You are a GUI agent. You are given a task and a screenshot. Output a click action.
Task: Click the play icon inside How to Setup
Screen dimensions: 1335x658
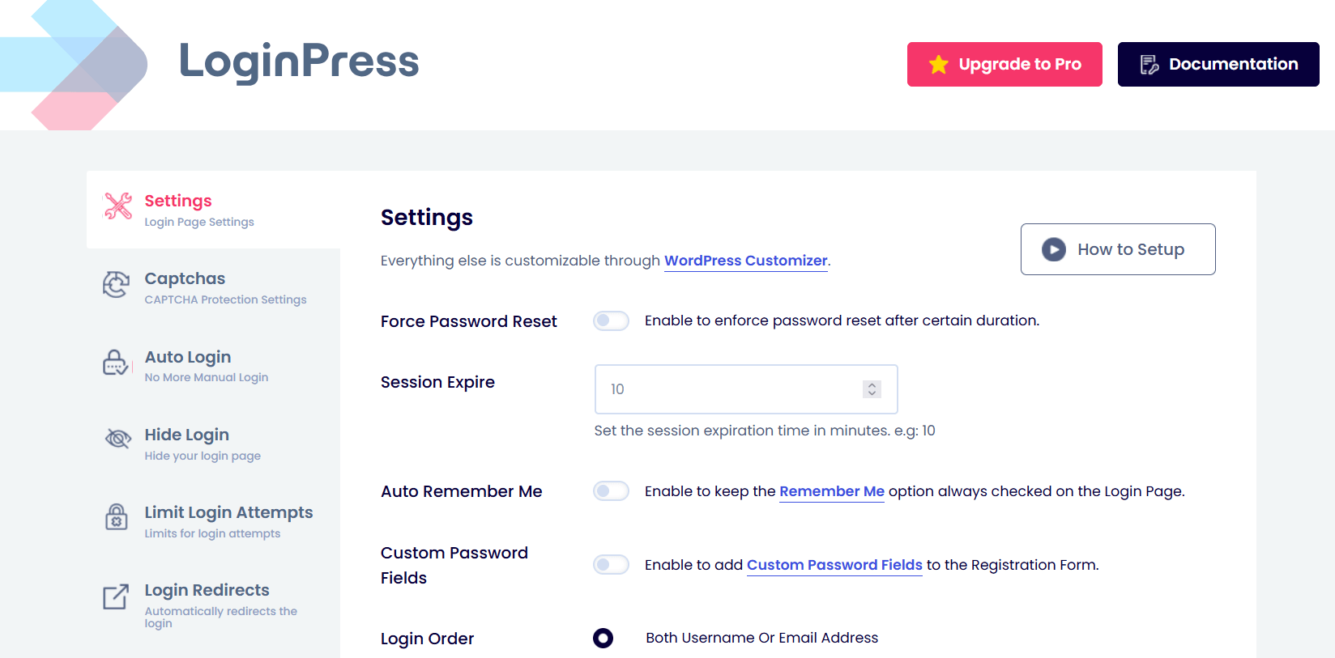1053,249
